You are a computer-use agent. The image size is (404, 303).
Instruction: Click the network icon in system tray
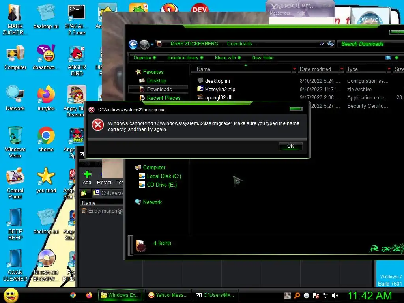point(325,296)
